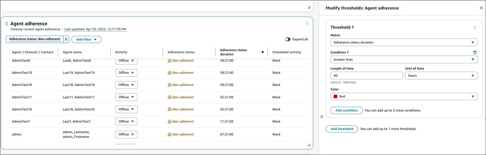Click the Add threshold button

[x=342, y=129]
